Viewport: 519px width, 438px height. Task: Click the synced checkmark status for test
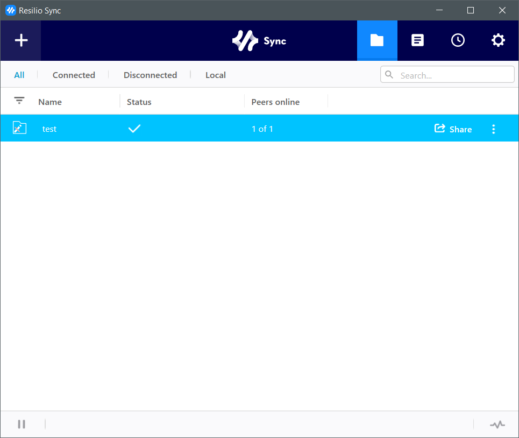pyautogui.click(x=134, y=129)
